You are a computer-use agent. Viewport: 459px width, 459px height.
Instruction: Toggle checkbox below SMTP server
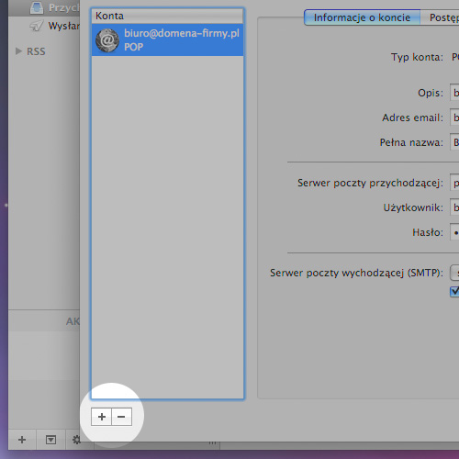tap(454, 291)
